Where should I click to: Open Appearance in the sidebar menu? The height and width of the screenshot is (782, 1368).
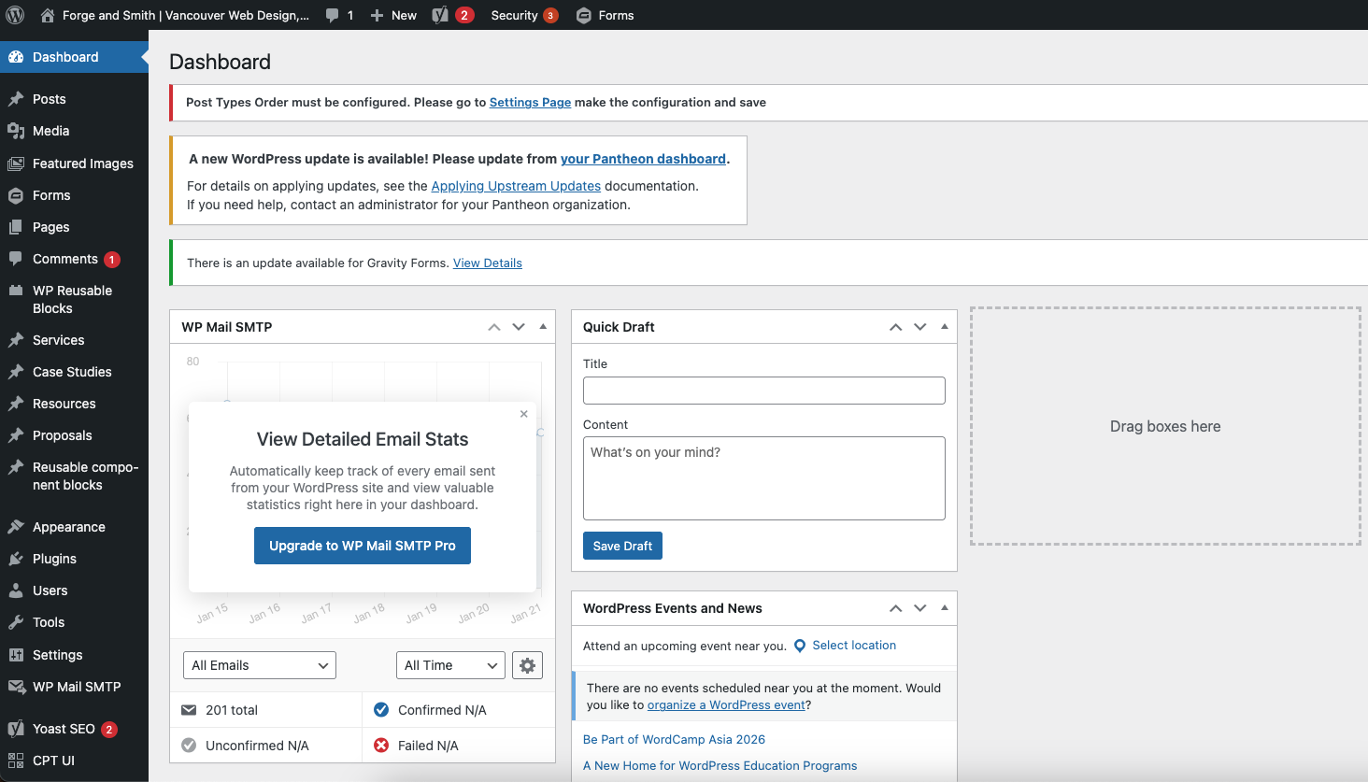(68, 527)
